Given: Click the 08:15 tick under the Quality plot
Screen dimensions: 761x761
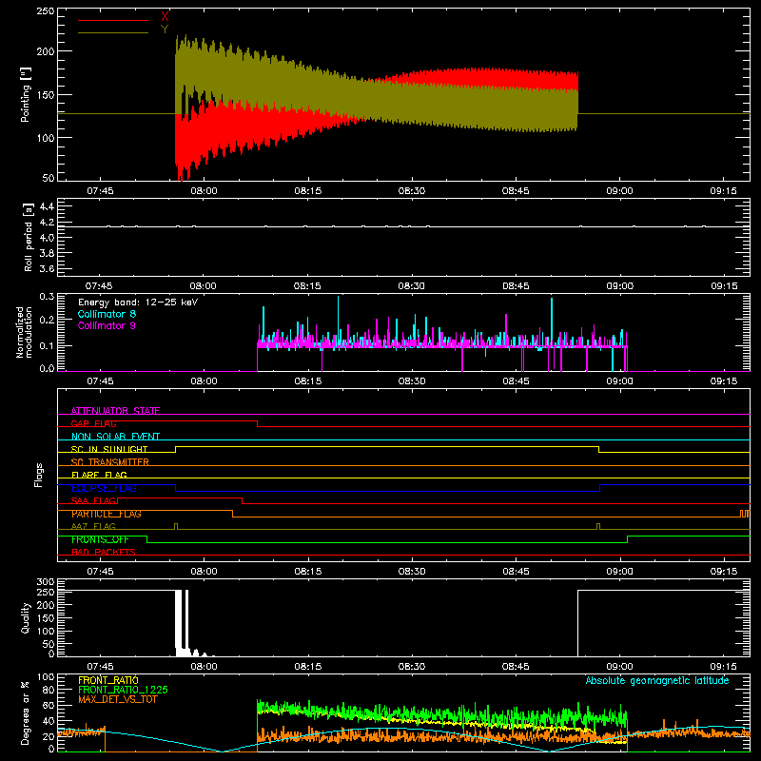Looking at the screenshot, I should click(307, 667).
